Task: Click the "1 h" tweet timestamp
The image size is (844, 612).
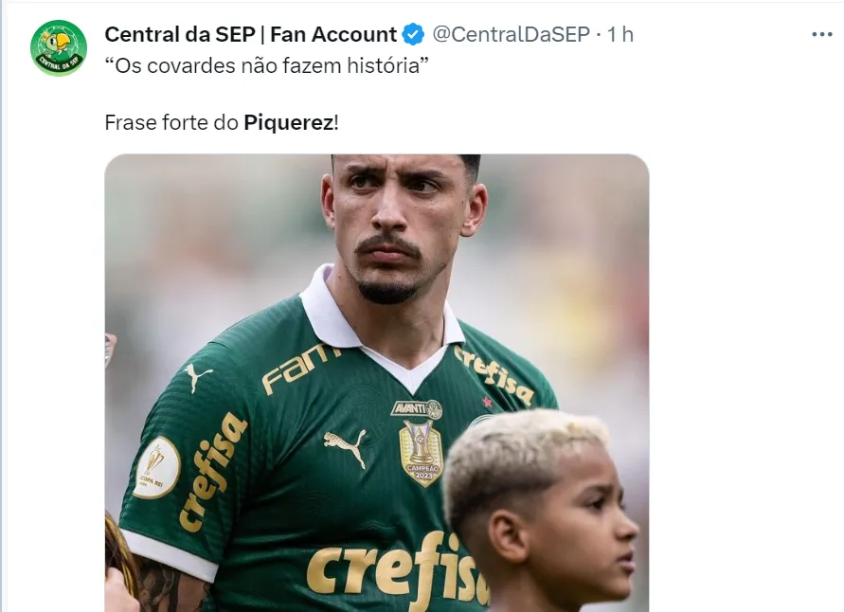Action: [620, 35]
